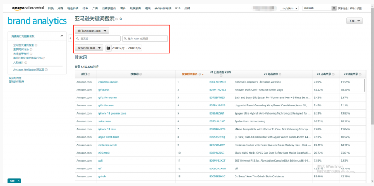Open the 库存 menu
The image size is (374, 186).
pyautogui.click(x=60, y=8)
